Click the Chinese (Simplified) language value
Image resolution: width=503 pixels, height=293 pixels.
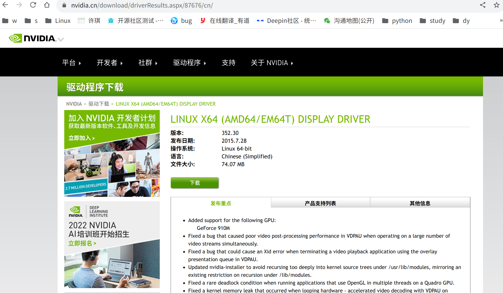[x=247, y=156]
